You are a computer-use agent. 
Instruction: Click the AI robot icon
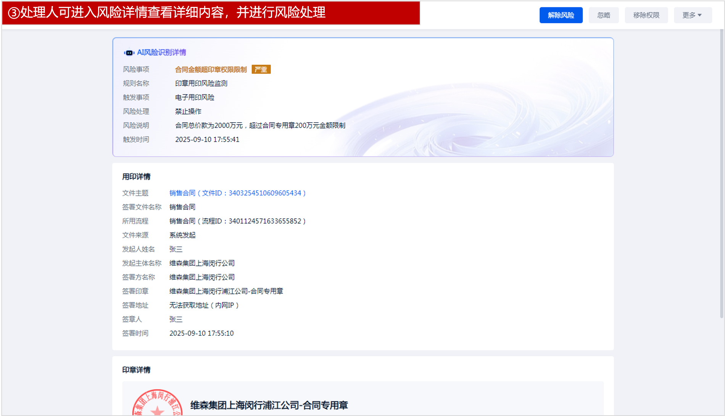(x=129, y=53)
